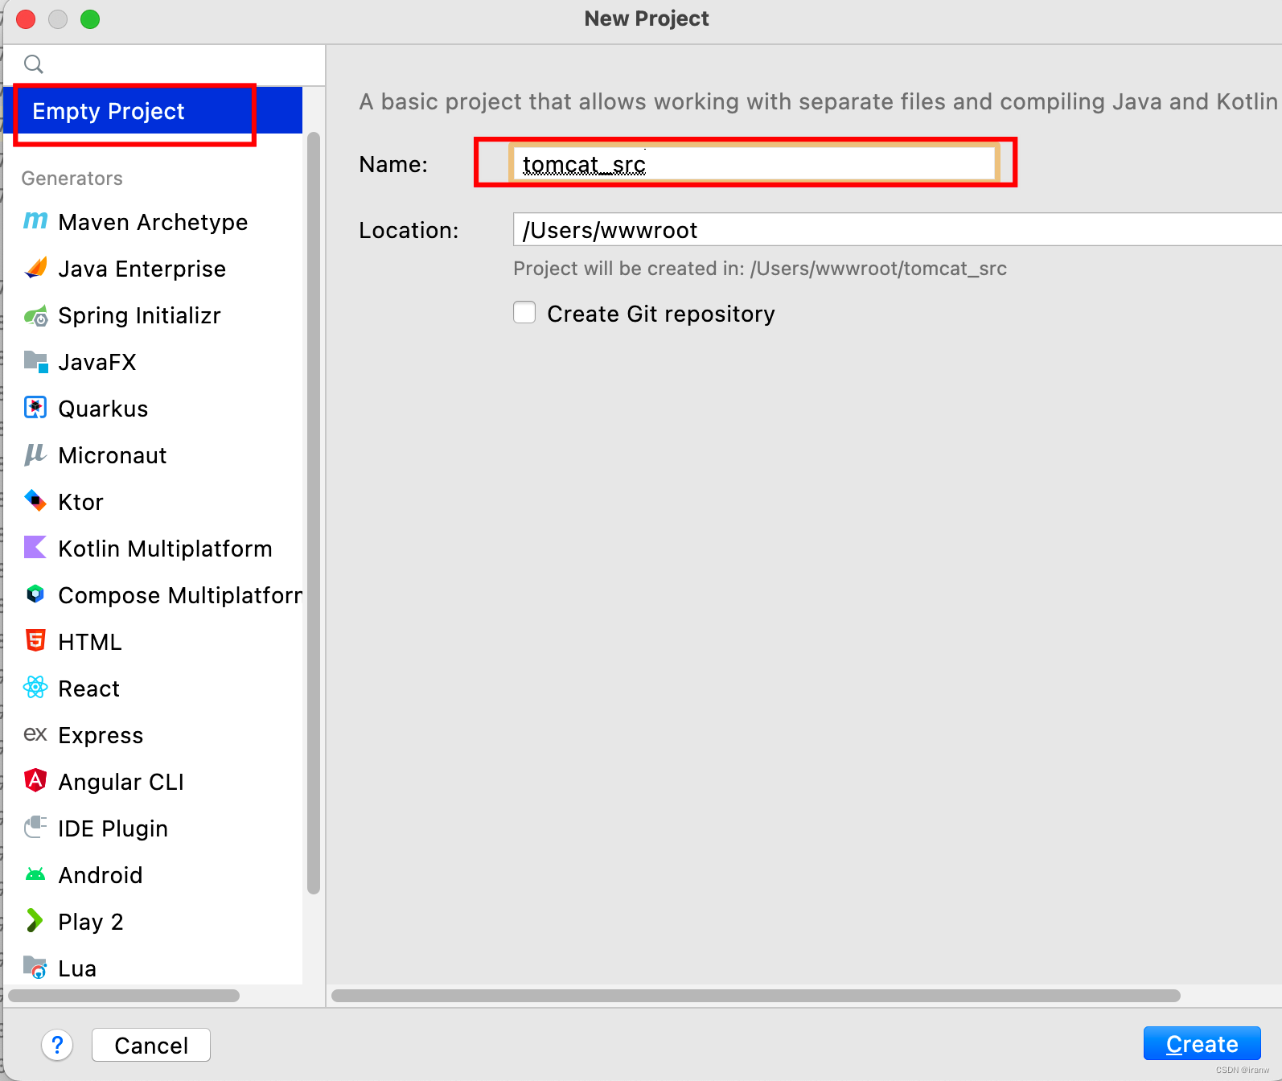
Task: Click the Micronaut mu icon
Action: [35, 455]
